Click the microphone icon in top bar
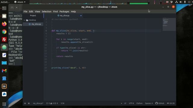 pyautogui.click(x=185, y=2)
